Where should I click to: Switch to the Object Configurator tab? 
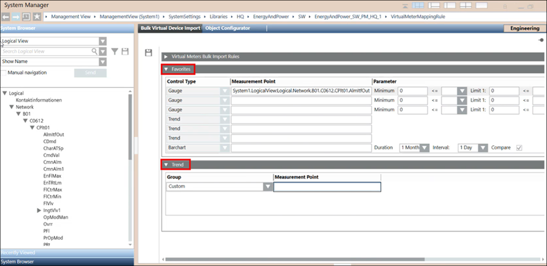click(228, 28)
